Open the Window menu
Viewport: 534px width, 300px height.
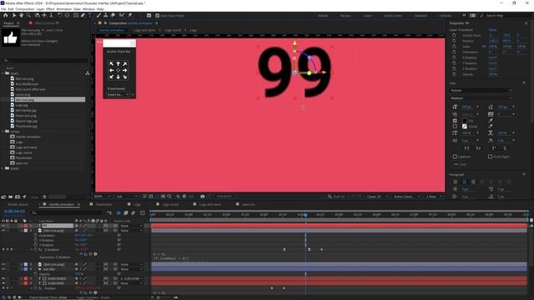tap(88, 9)
